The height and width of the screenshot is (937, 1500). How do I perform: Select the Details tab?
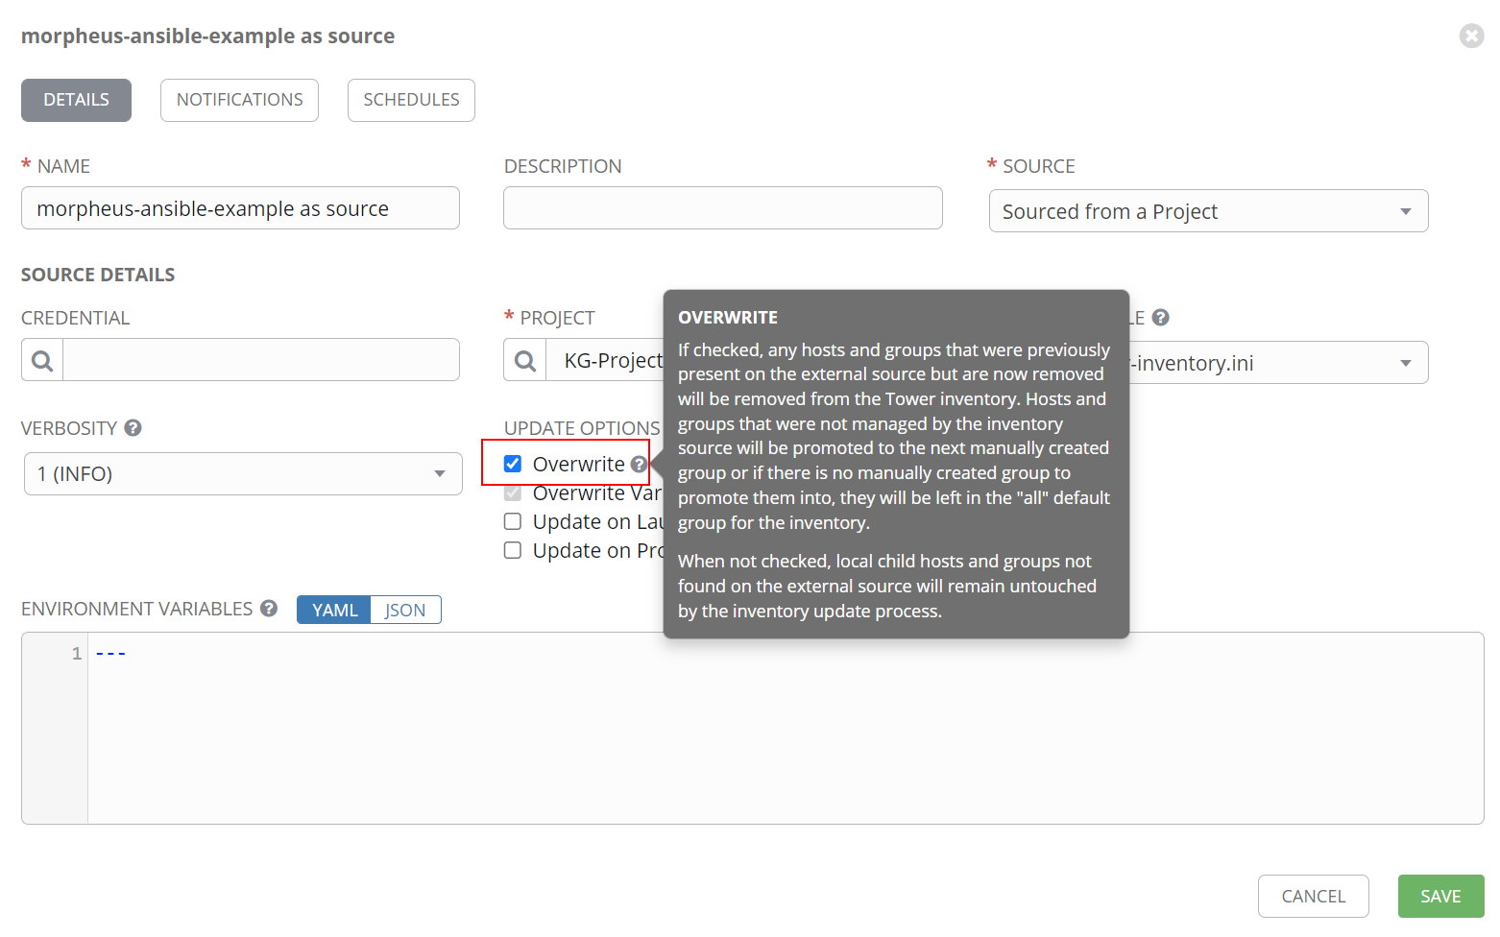pyautogui.click(x=76, y=100)
